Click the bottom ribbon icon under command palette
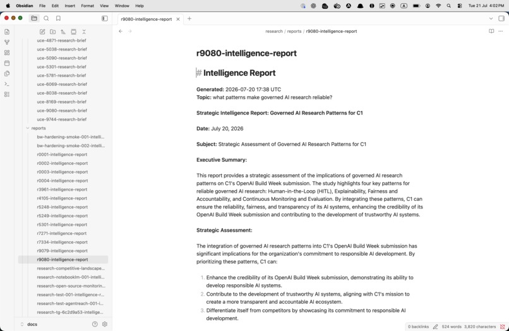The image size is (509, 331). 7,94
